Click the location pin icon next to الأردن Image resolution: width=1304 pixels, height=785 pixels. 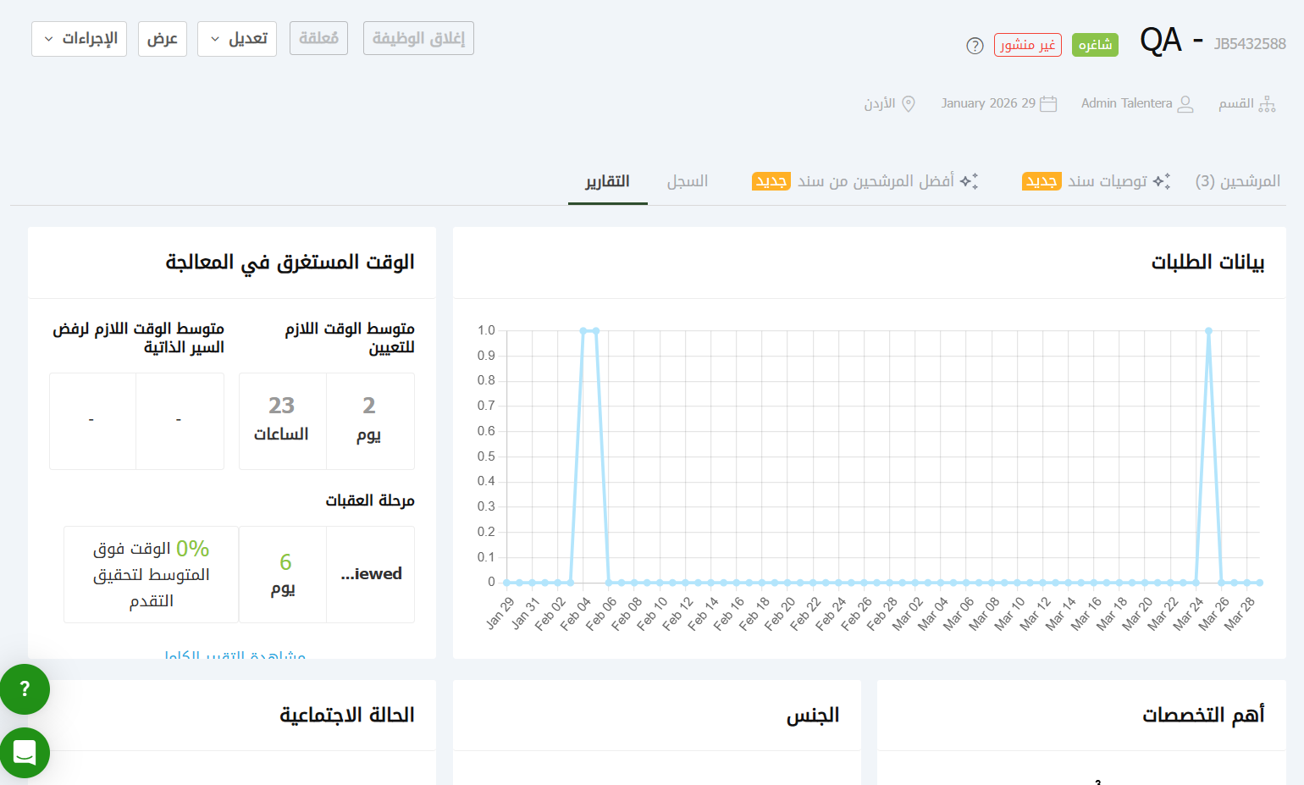909,103
